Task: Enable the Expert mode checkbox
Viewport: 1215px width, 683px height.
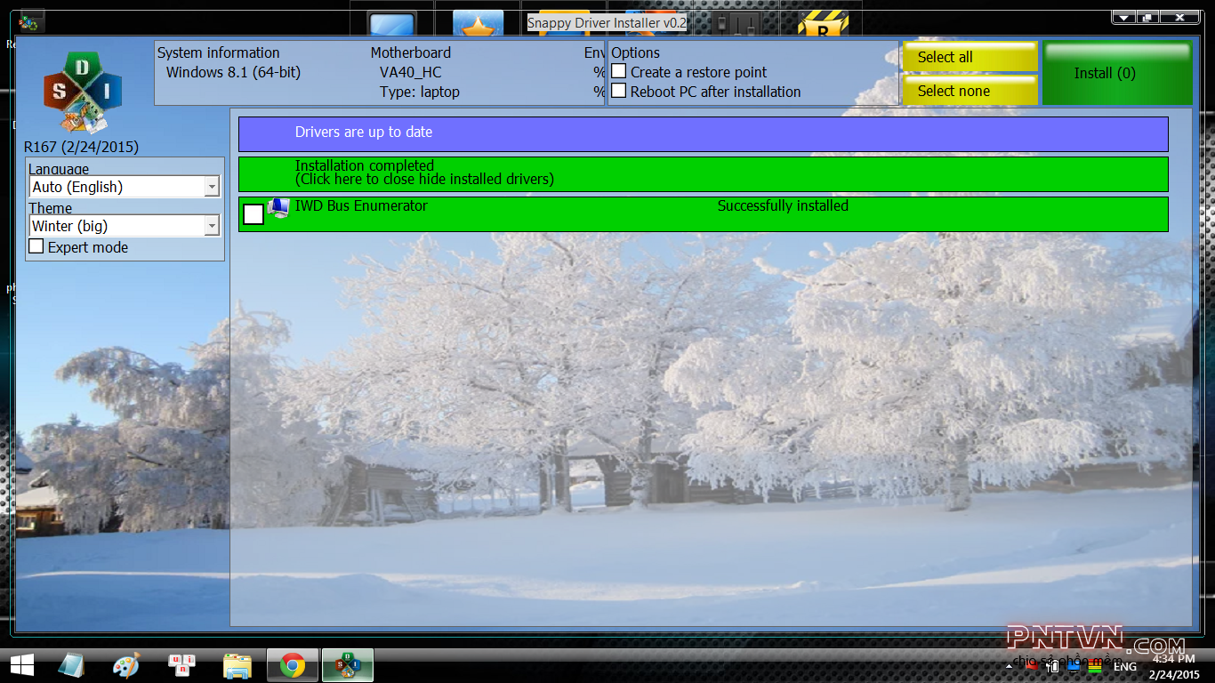Action: coord(36,246)
